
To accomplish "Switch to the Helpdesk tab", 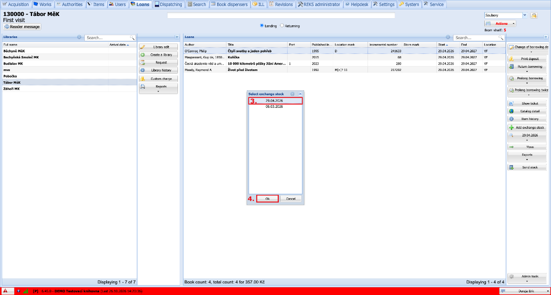I will point(357,4).
